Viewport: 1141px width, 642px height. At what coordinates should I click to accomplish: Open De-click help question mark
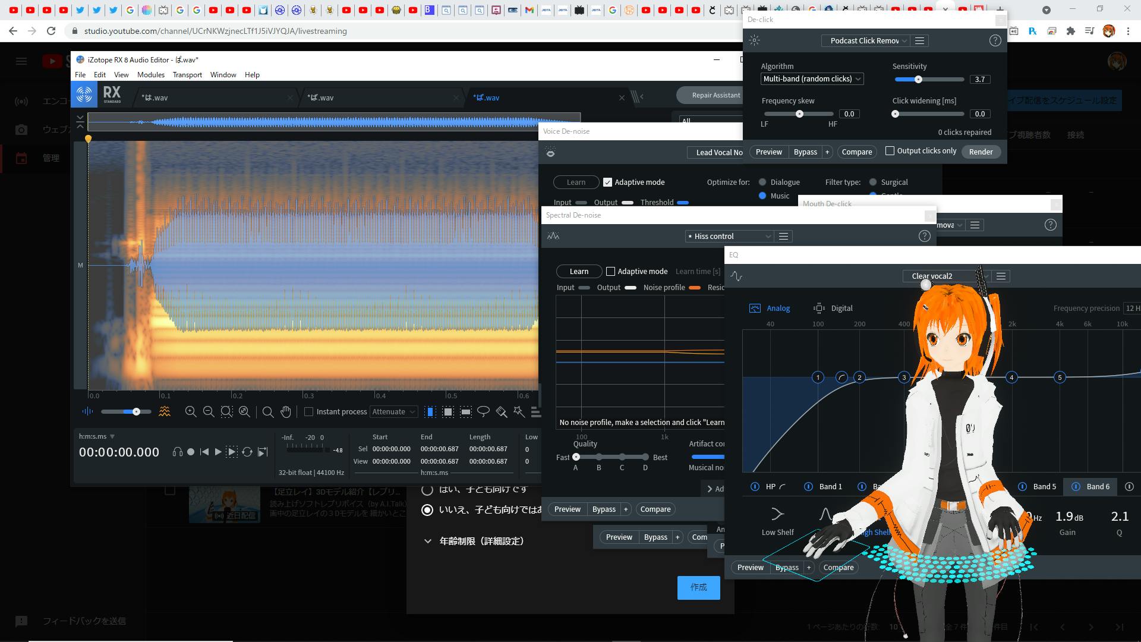coord(995,40)
